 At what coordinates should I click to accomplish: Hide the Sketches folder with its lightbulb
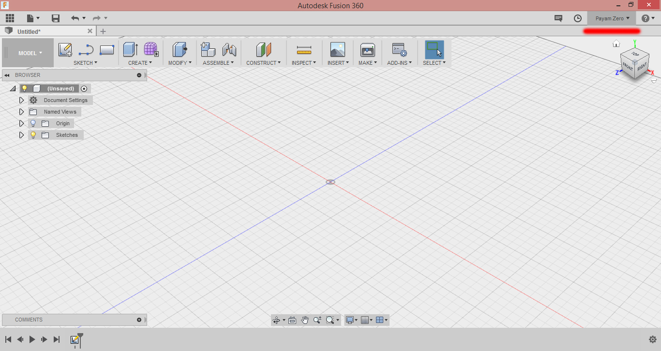(x=32, y=135)
